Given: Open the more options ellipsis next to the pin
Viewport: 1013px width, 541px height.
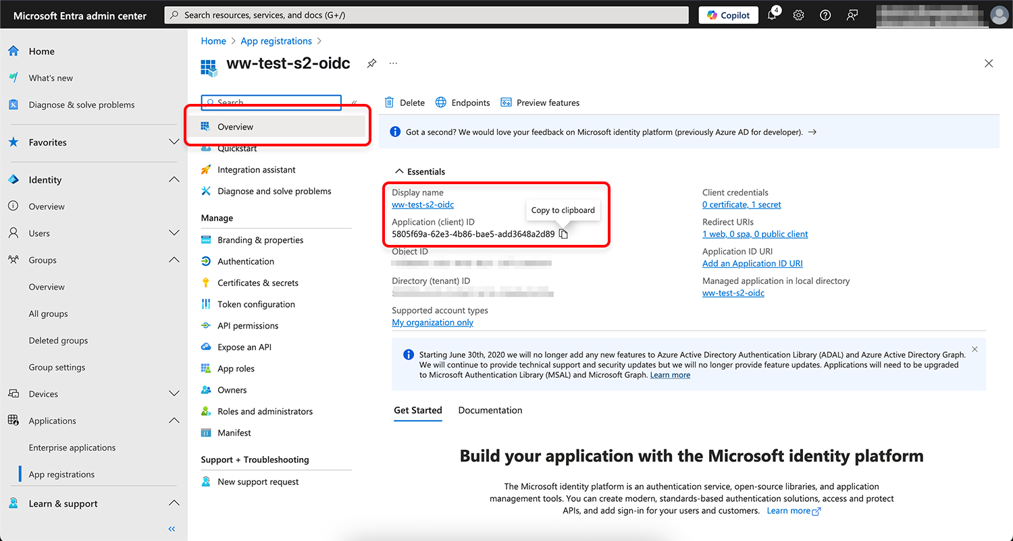Looking at the screenshot, I should pyautogui.click(x=393, y=63).
